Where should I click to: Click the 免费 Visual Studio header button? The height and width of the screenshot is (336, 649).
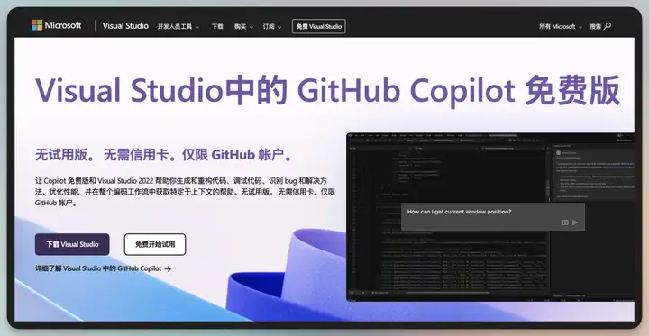(319, 26)
